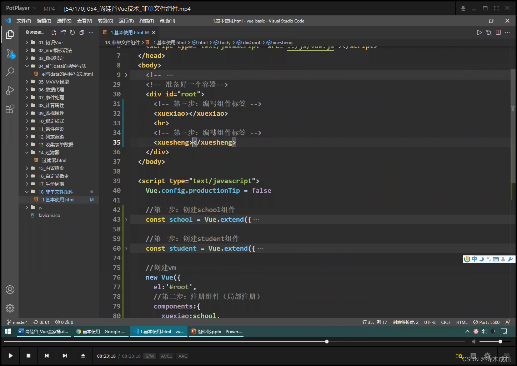Play the video in PotPlayer
The image size is (517, 366).
[11, 356]
